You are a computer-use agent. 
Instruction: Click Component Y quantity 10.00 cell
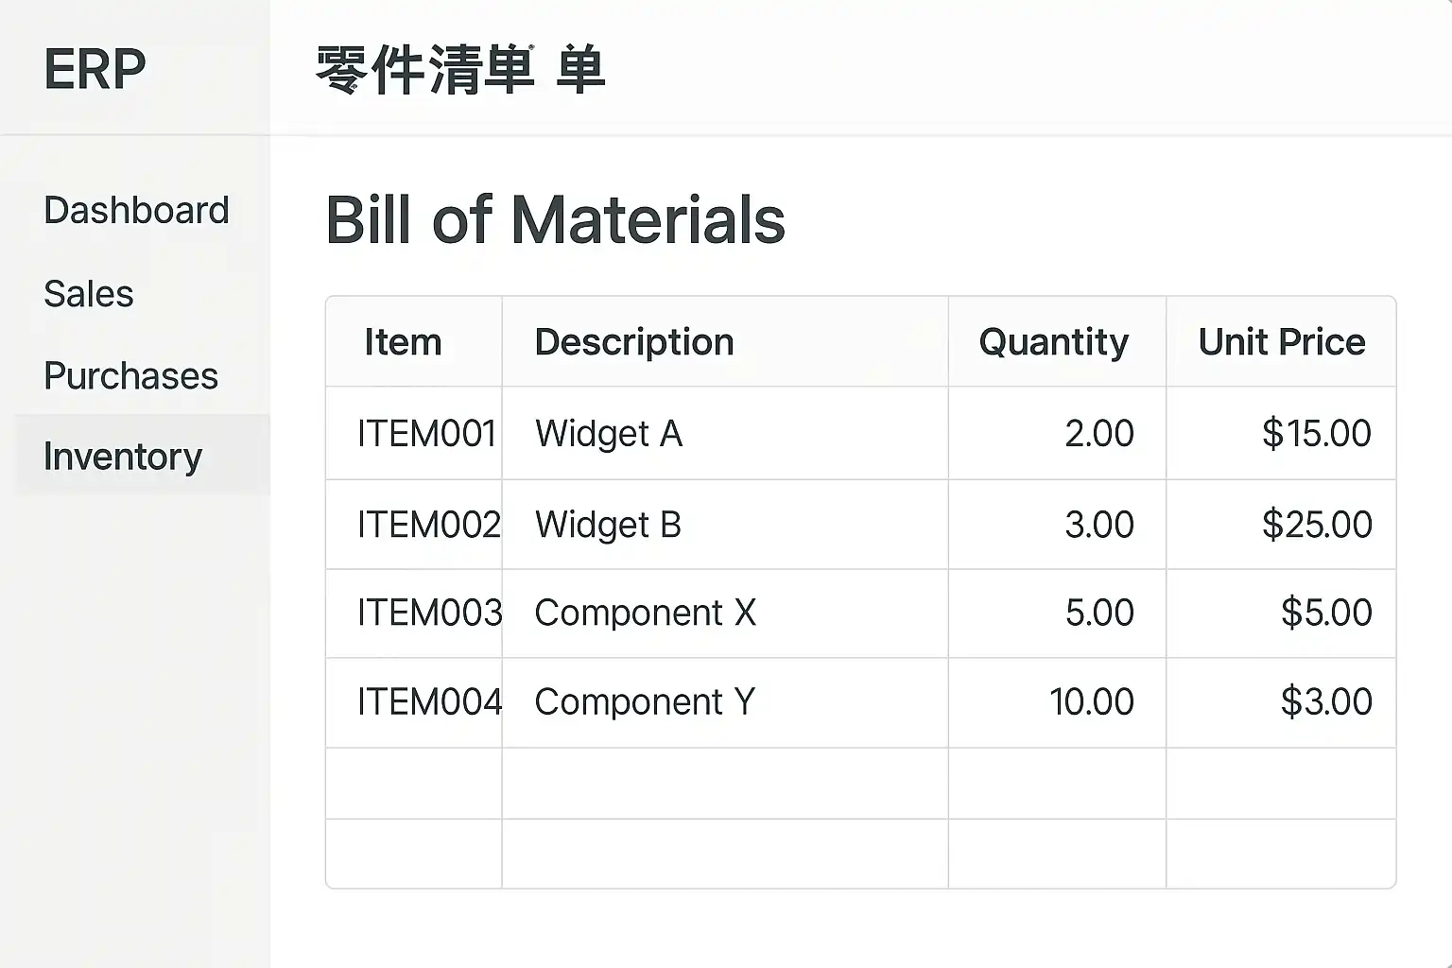[1091, 702]
